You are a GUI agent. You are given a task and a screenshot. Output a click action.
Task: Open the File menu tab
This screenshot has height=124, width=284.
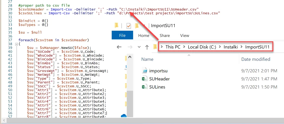click(122, 35)
